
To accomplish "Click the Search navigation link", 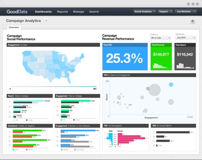I will coord(94,12).
